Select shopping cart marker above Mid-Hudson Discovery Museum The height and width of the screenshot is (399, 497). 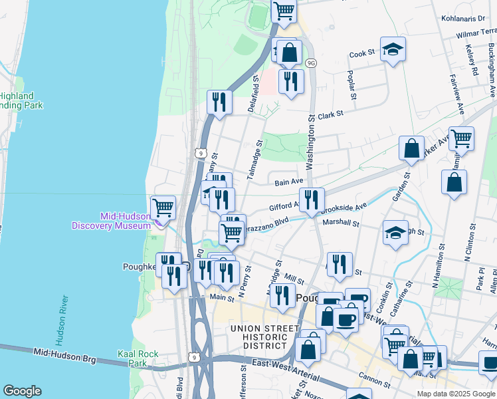click(x=163, y=207)
